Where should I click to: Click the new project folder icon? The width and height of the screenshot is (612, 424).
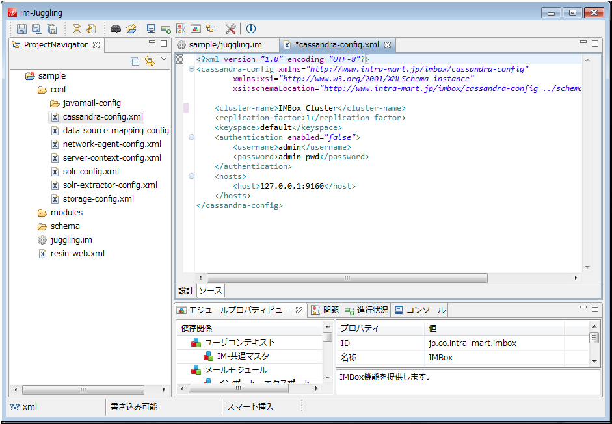pos(131,29)
